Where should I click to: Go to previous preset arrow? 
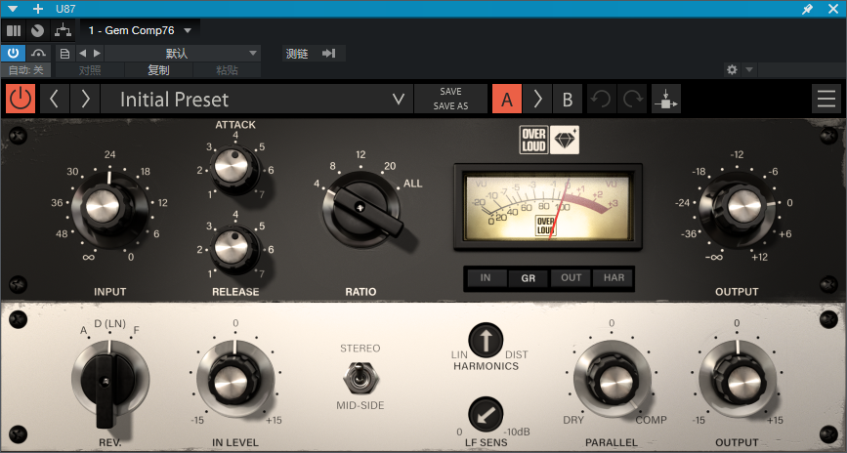point(54,99)
